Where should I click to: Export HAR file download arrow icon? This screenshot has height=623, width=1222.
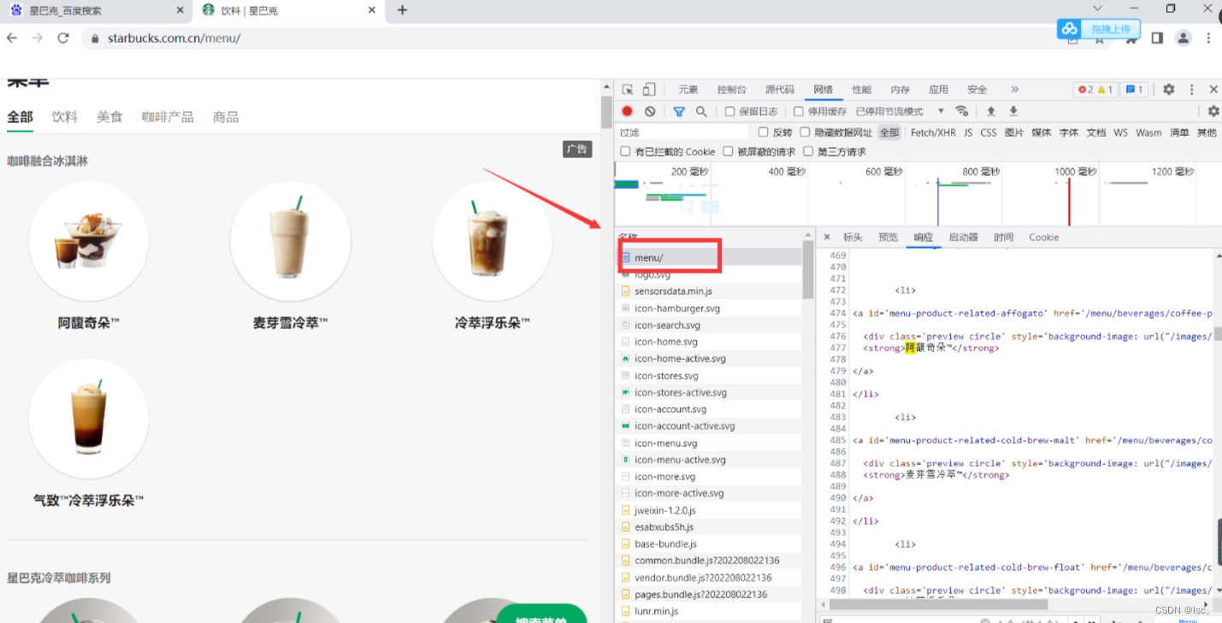[x=1013, y=111]
